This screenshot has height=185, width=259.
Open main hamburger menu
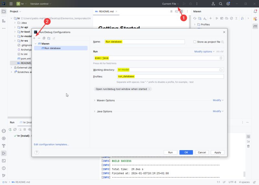click(11, 4)
